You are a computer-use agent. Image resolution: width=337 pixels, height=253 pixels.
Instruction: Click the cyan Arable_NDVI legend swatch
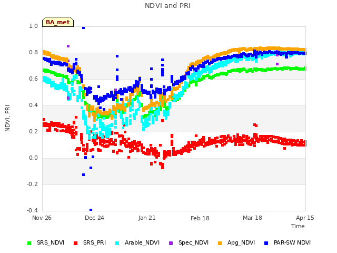click(x=117, y=243)
